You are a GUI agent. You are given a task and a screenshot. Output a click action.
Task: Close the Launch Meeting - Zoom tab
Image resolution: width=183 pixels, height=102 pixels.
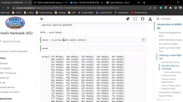click(x=138, y=3)
